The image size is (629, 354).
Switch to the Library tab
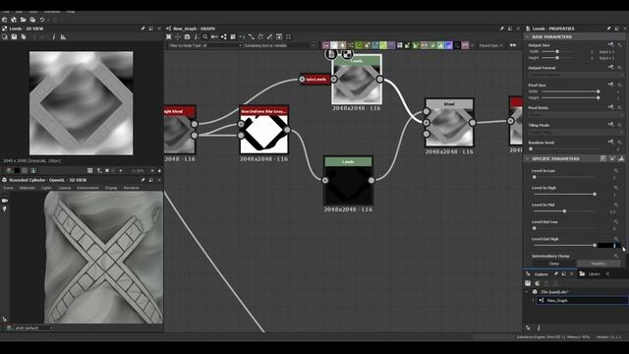(594, 274)
